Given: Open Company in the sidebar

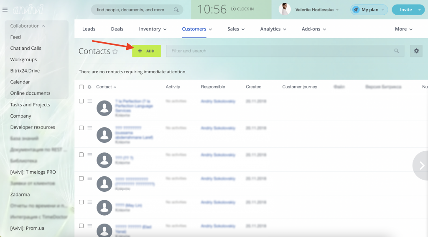Looking at the screenshot, I should 21,116.
